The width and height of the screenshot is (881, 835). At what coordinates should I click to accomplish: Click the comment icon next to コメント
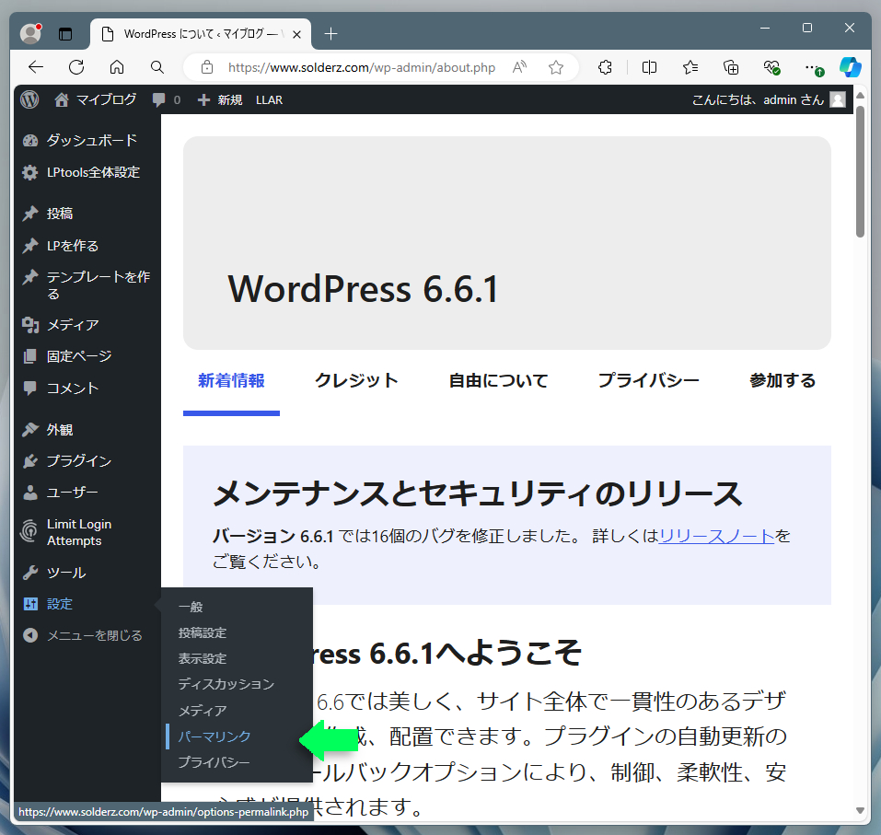29,389
